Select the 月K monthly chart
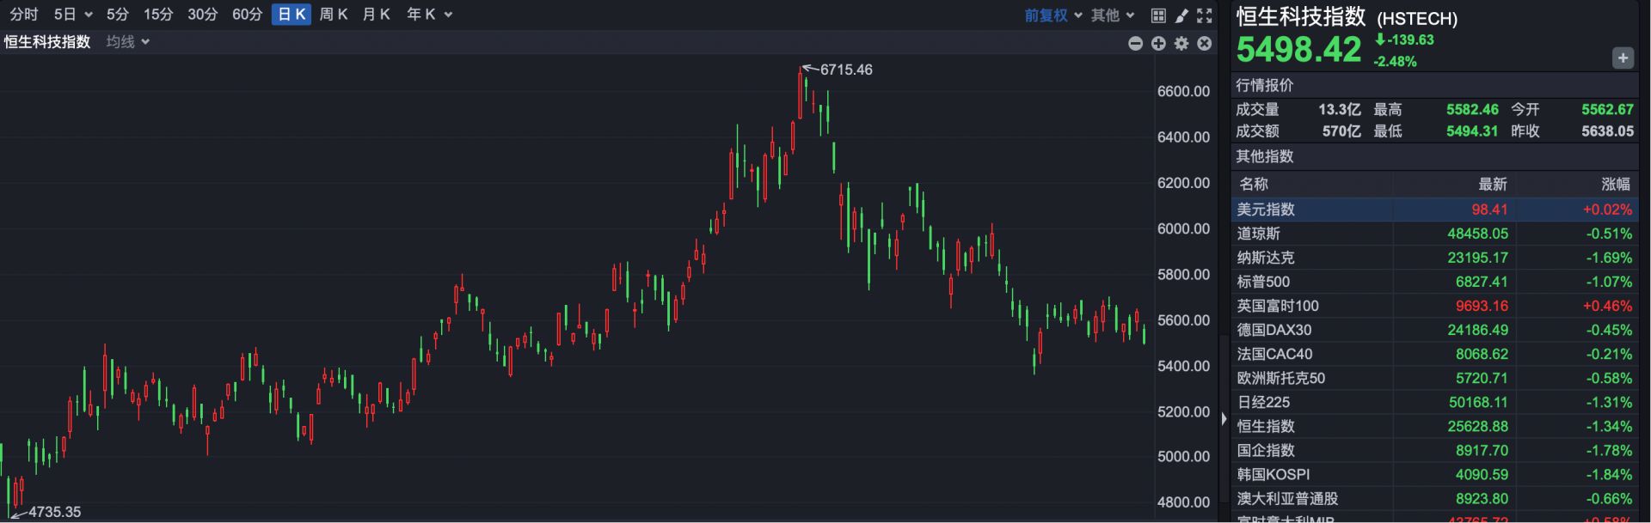 pyautogui.click(x=376, y=15)
